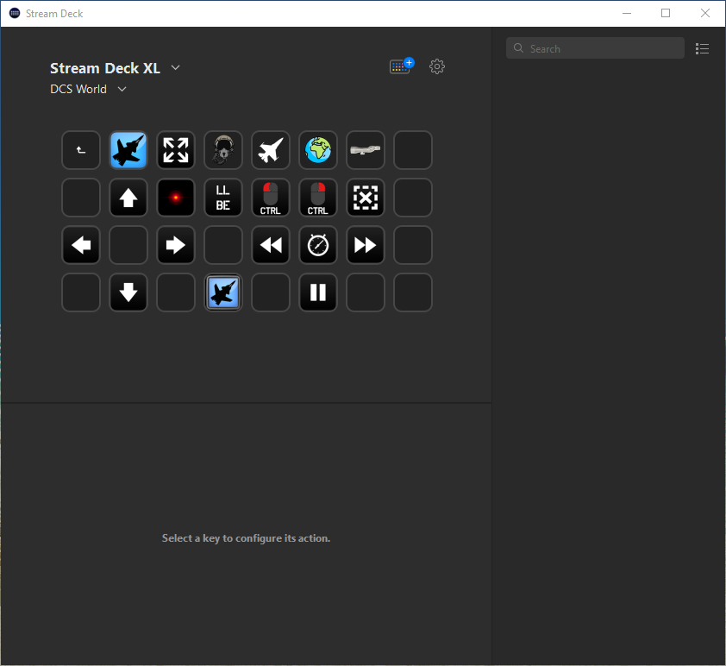
Task: Click the white up arrow key
Action: pyautogui.click(x=128, y=198)
